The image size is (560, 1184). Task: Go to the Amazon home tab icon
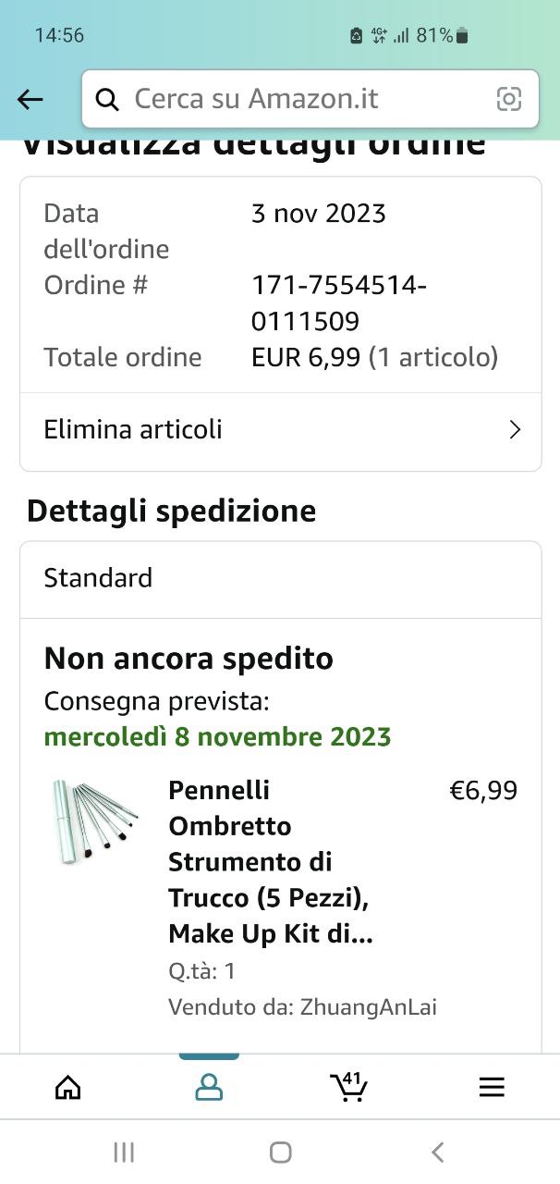(x=68, y=1088)
